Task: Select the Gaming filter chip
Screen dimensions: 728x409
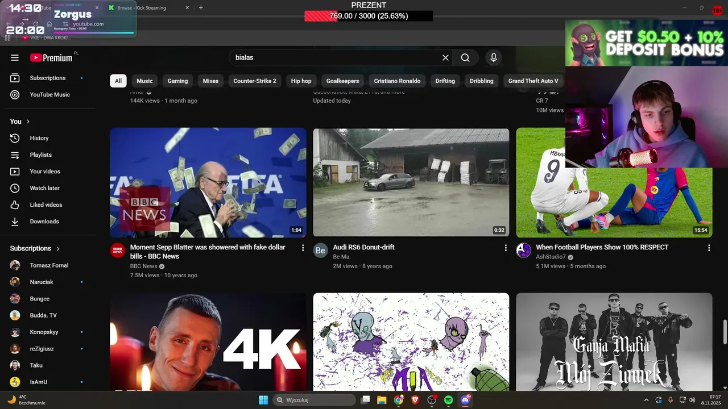Action: click(x=177, y=81)
